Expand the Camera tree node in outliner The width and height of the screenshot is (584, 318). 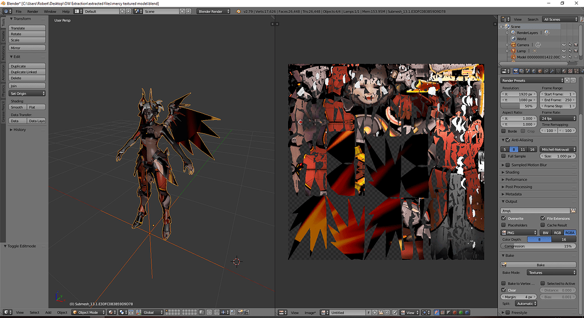[507, 45]
